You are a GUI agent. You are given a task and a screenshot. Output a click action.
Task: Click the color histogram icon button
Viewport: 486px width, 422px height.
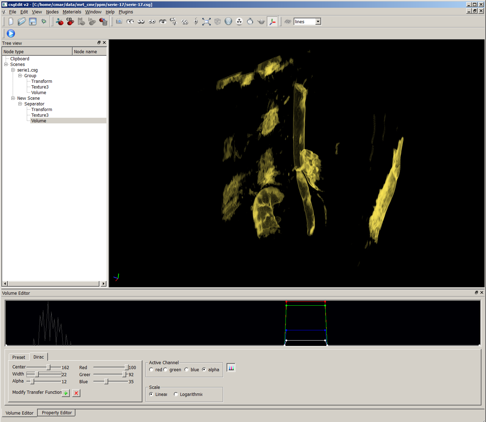[231, 368]
